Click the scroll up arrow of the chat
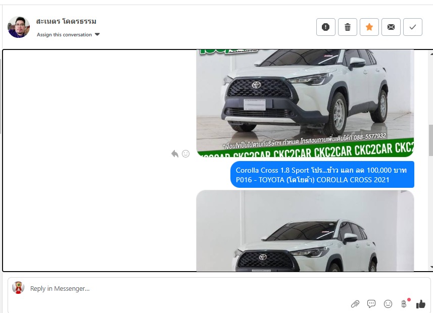This screenshot has width=433, height=313. click(x=431, y=54)
